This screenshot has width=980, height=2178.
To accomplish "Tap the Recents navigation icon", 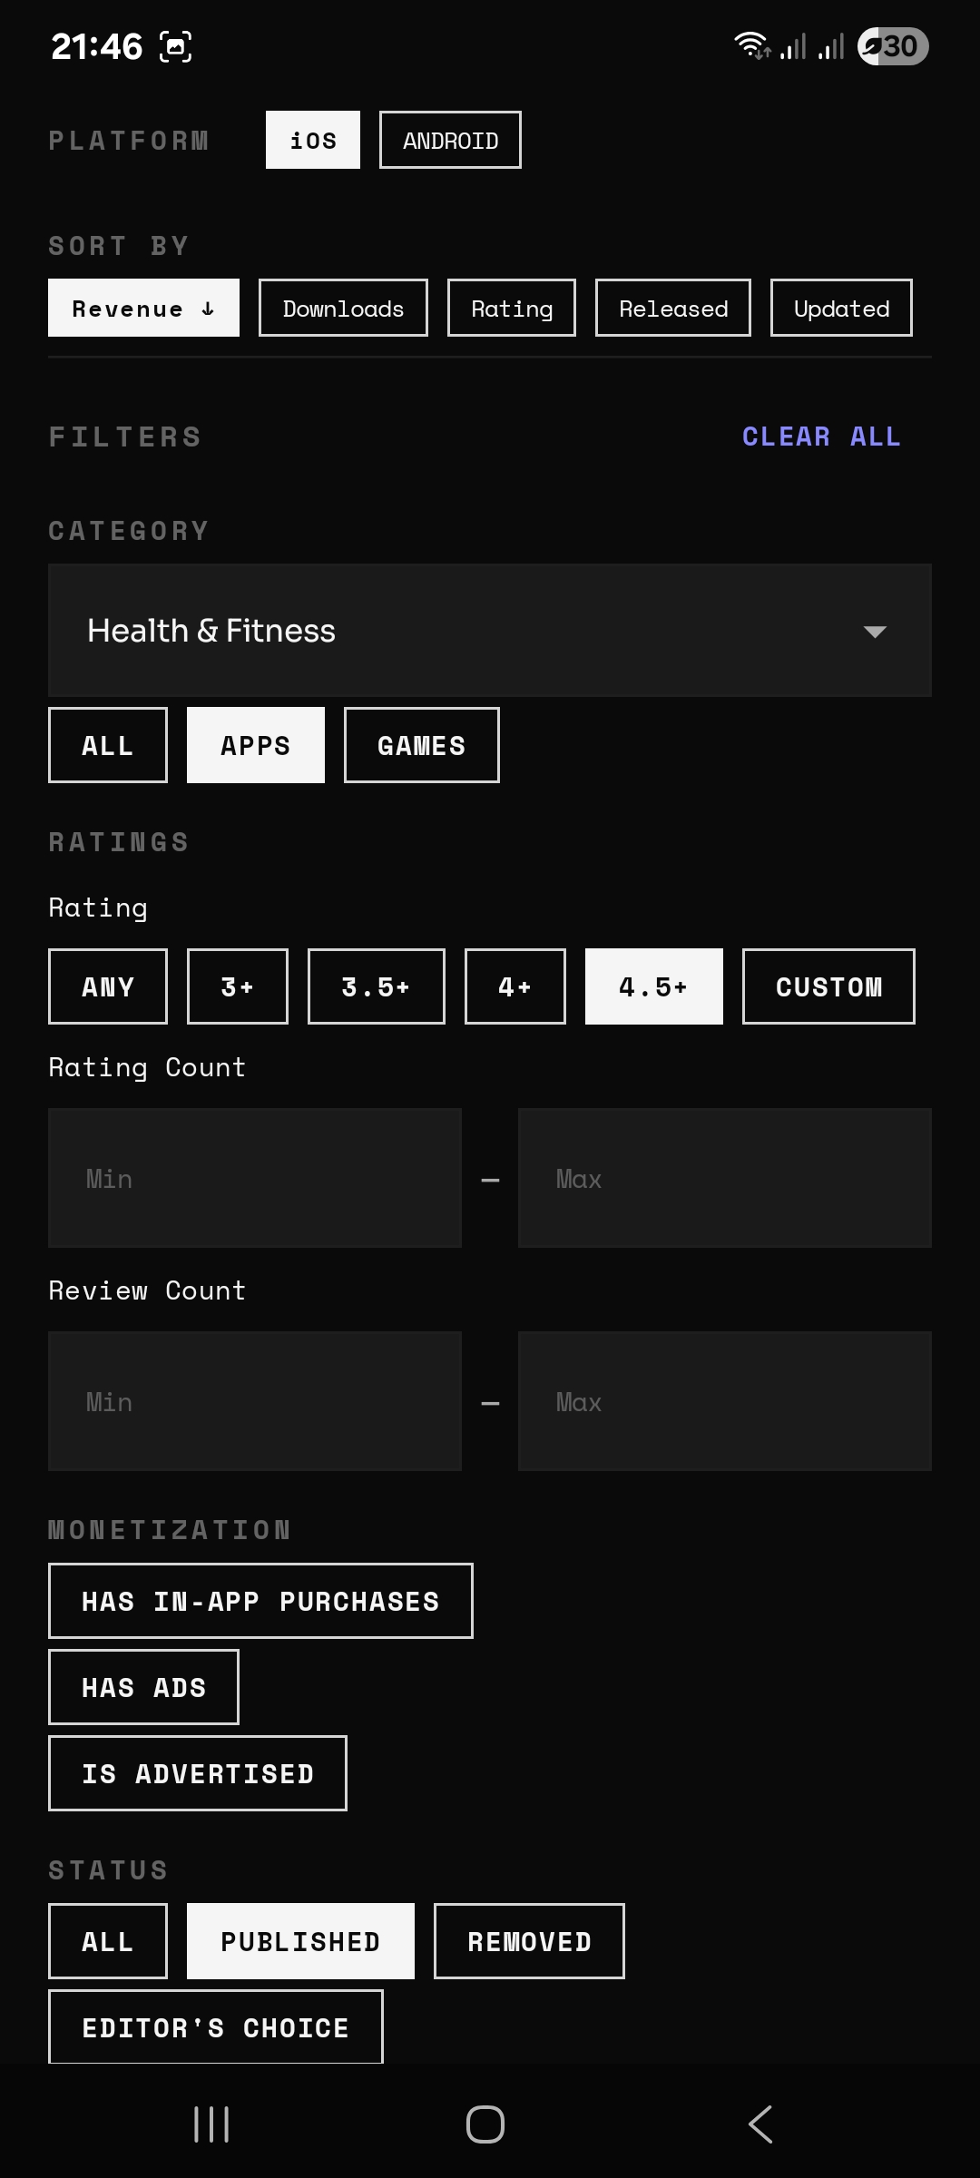I will click(211, 2124).
